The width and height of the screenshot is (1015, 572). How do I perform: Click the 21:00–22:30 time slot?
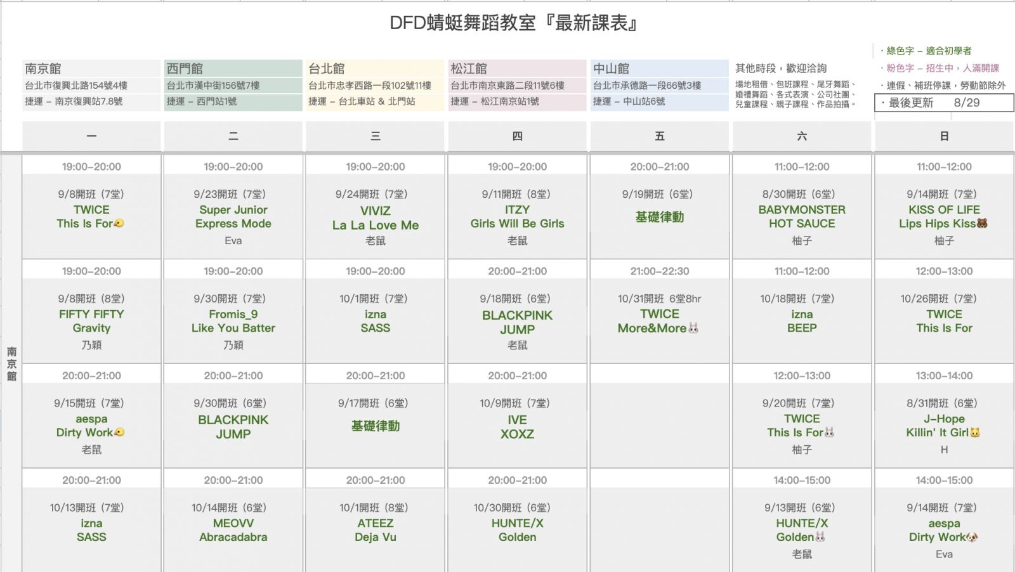(660, 271)
